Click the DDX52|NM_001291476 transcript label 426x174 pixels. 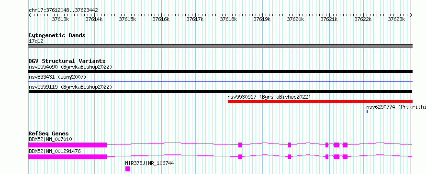55,151
